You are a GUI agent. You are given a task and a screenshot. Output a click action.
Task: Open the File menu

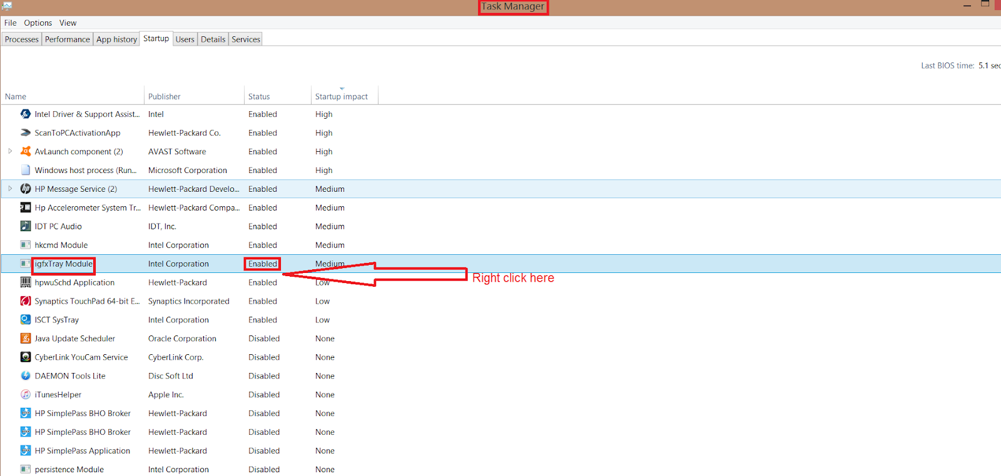(11, 22)
